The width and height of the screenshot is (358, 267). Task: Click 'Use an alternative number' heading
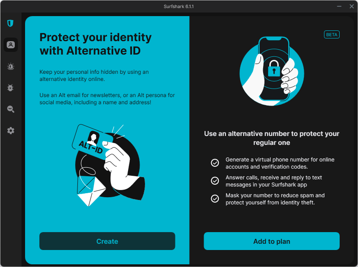(272, 138)
